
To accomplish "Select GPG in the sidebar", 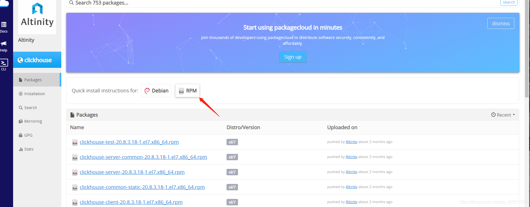I will pyautogui.click(x=37, y=135).
